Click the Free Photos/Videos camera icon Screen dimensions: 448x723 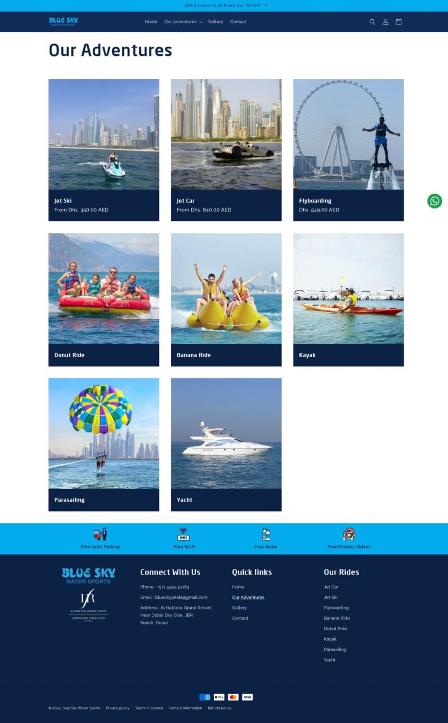tap(349, 534)
